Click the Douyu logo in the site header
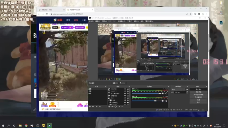Screen dimensions: 228x128 58,20
